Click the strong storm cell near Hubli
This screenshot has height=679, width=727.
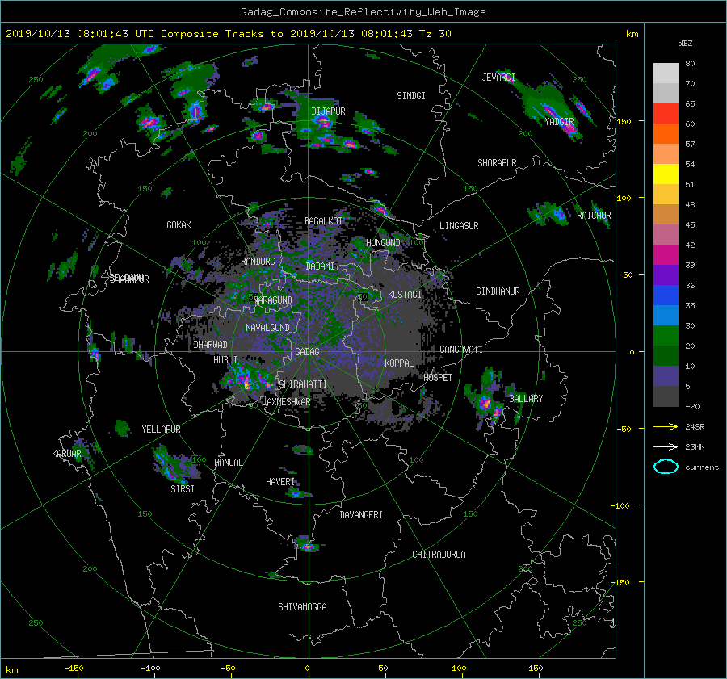(x=246, y=381)
